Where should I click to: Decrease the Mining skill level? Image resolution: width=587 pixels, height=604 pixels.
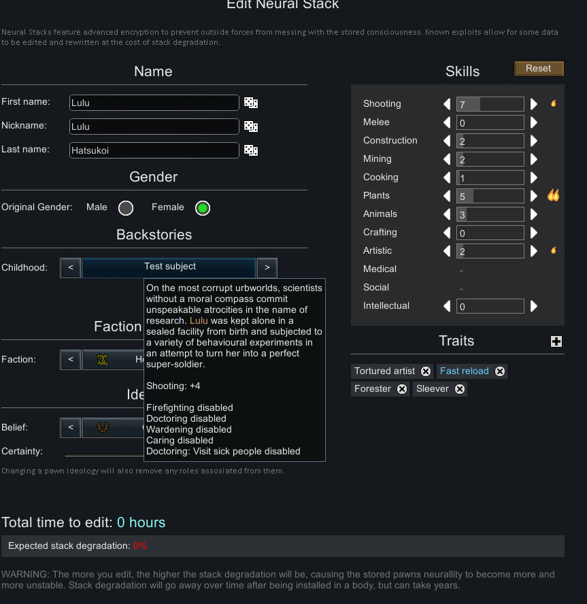(447, 159)
